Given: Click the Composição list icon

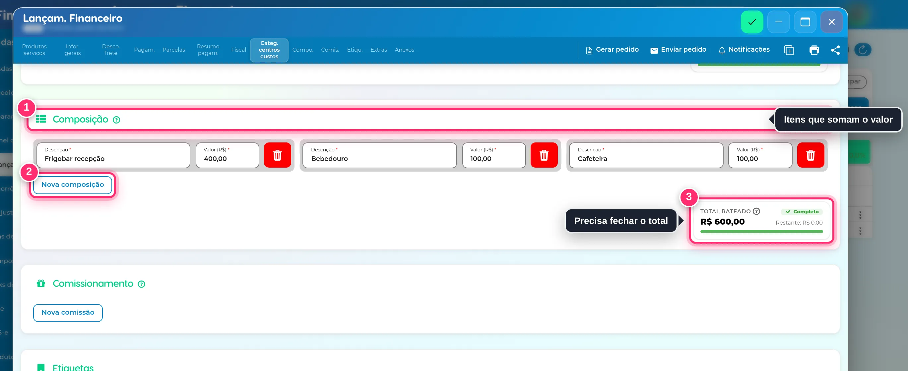Looking at the screenshot, I should tap(41, 119).
